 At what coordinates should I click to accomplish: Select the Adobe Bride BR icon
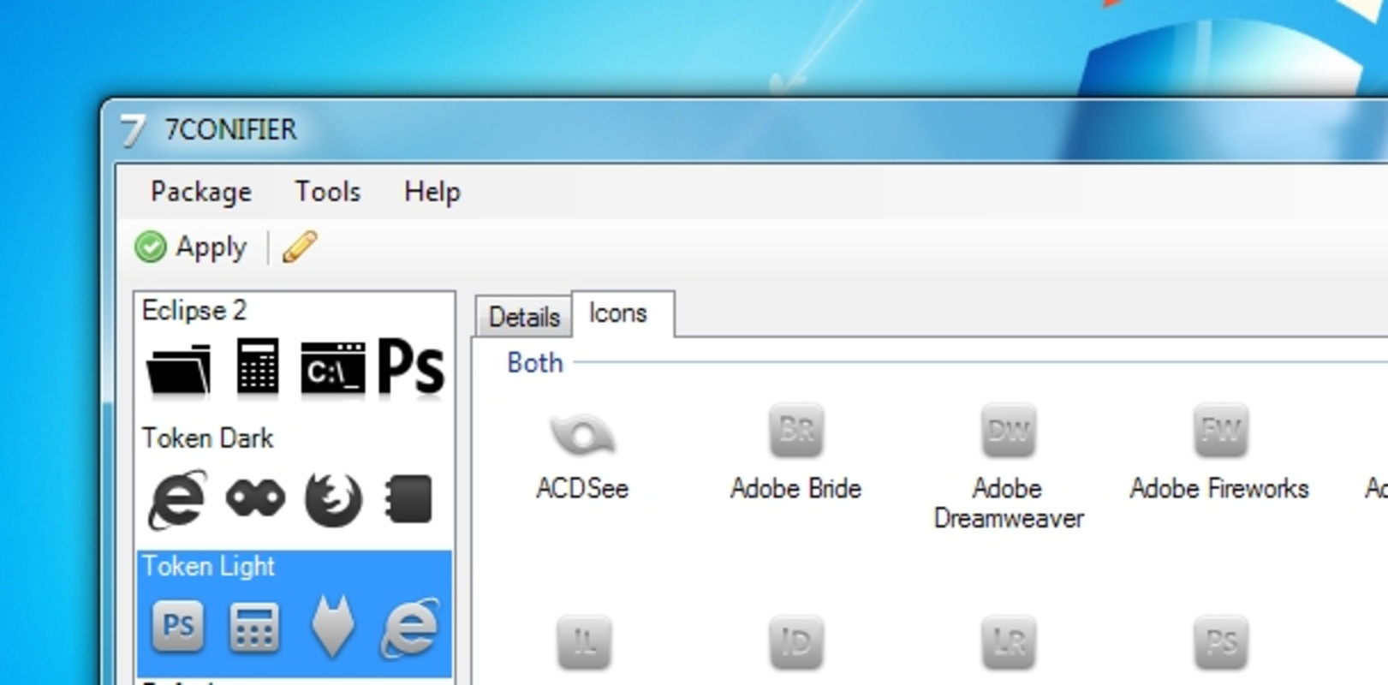click(796, 431)
